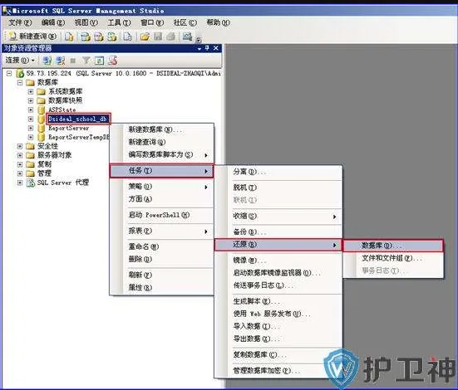This screenshot has height=390, width=458.
Task: Open the 编辑 menu
Action: tap(53, 22)
